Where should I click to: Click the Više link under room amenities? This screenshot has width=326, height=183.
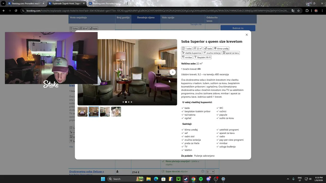pos(71,147)
